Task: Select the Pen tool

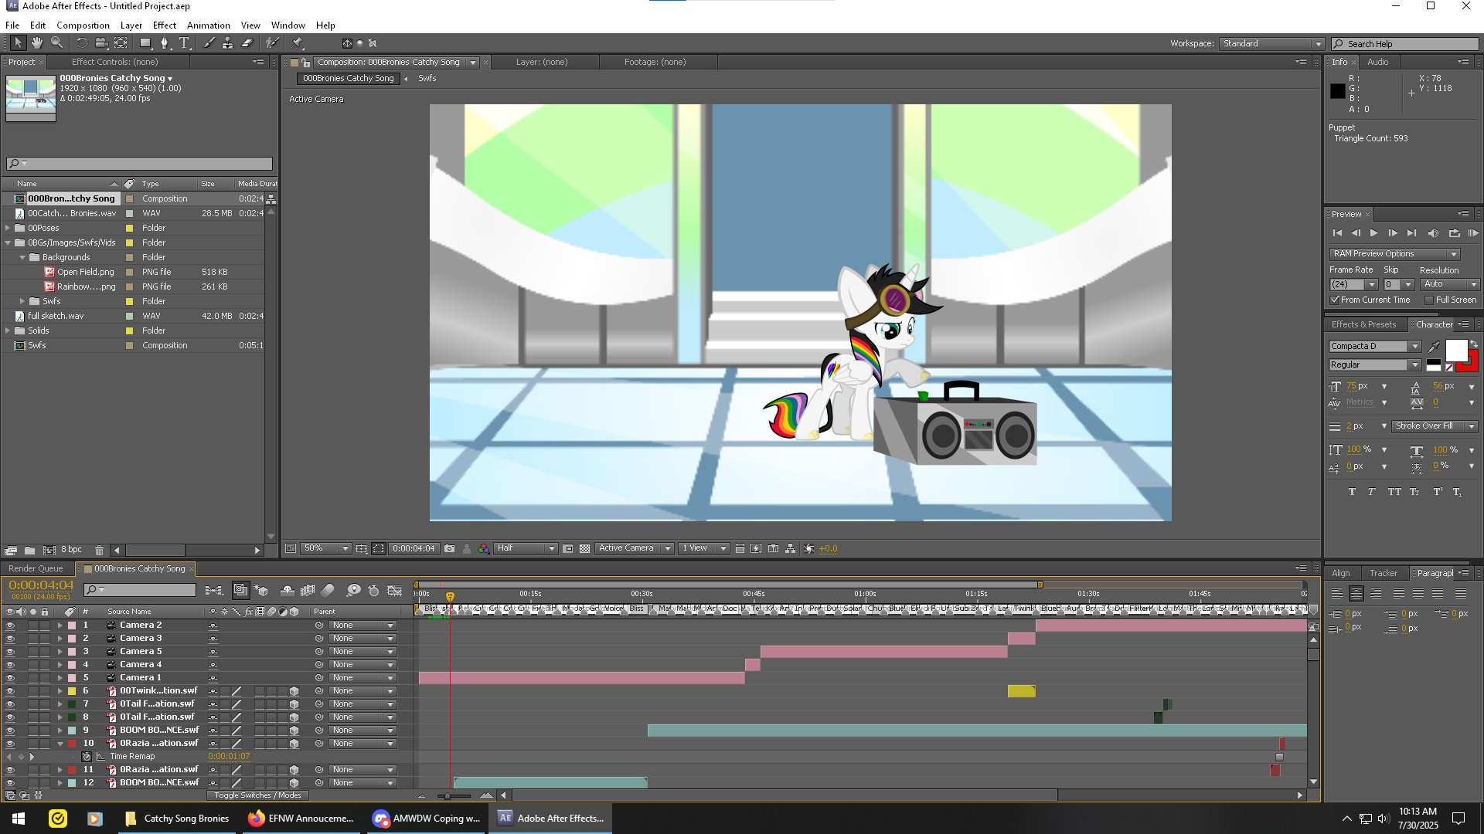Action: click(164, 43)
